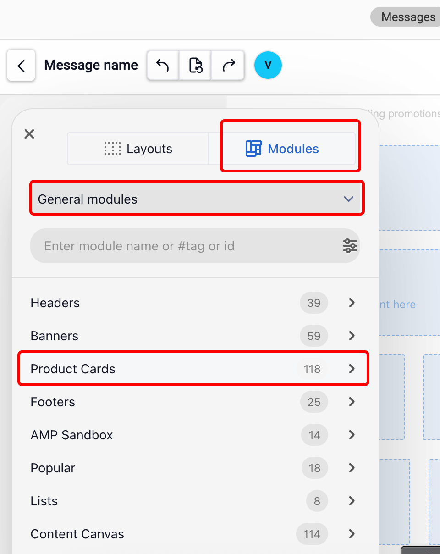Click the Messages button at top right
440x554 pixels.
(x=407, y=17)
